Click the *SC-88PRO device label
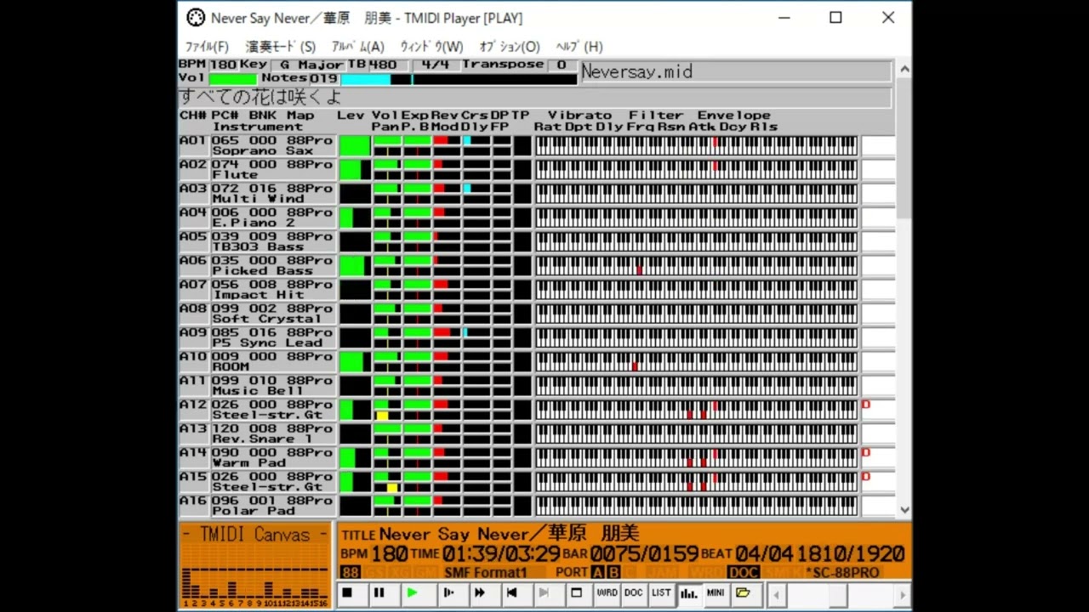 842,573
